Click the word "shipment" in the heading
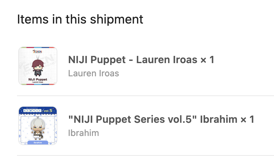The image size is (274, 157). click(117, 19)
